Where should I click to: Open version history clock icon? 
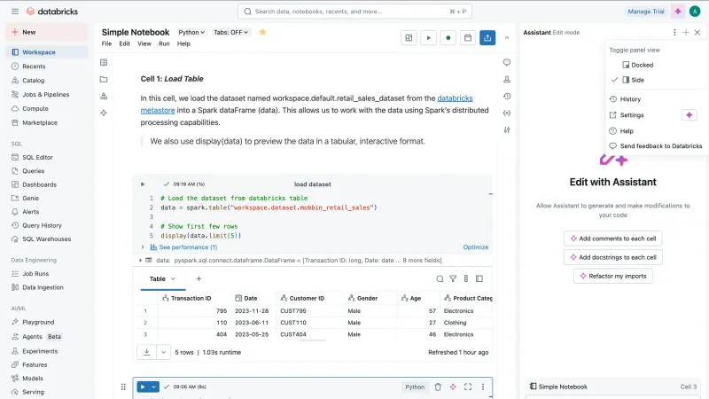point(507,96)
